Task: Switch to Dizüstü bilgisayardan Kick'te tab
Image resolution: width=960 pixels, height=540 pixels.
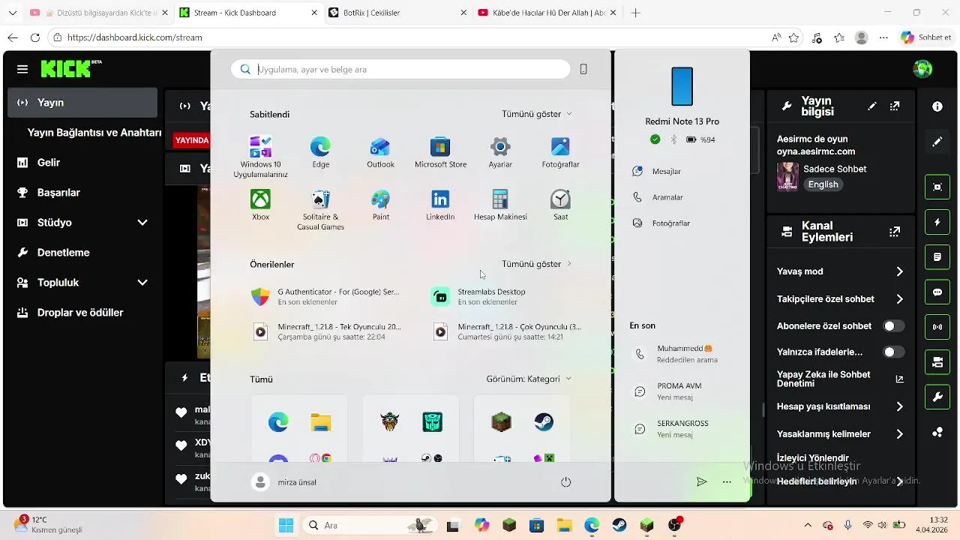Action: point(99,13)
